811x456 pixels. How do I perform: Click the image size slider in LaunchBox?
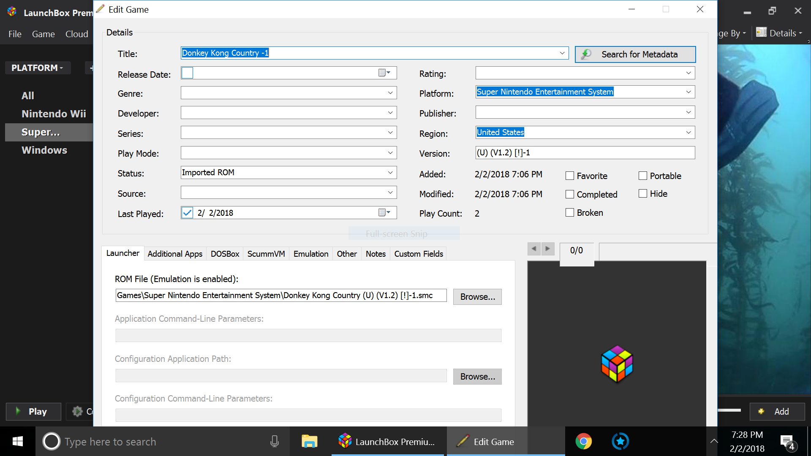pyautogui.click(x=729, y=410)
